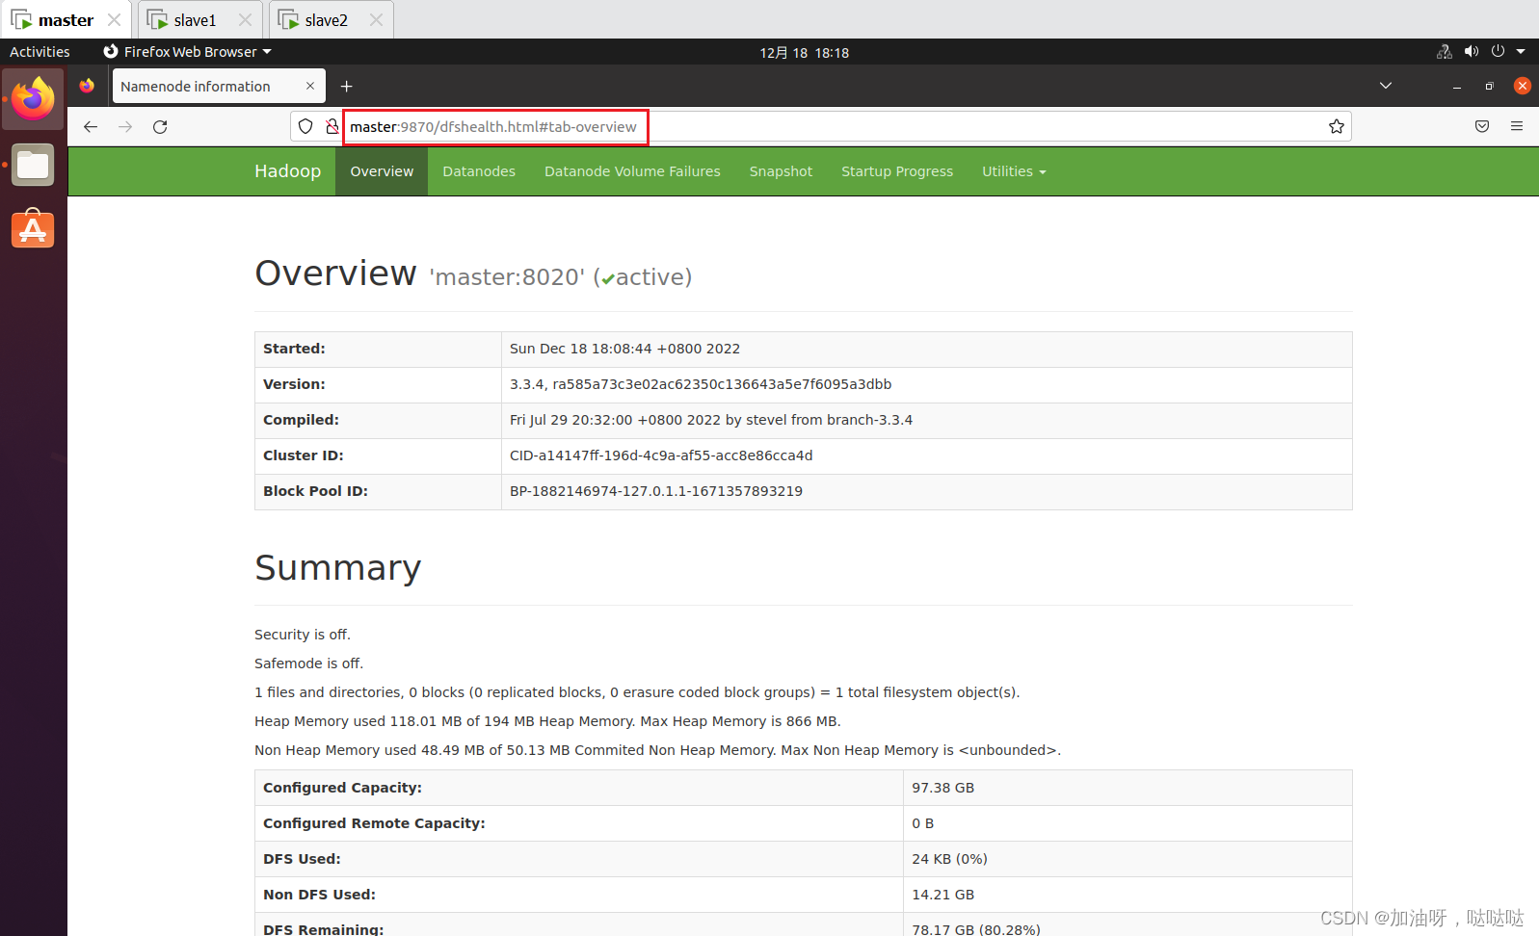This screenshot has height=936, width=1539.
Task: Open the volume indicator
Action: tap(1472, 52)
